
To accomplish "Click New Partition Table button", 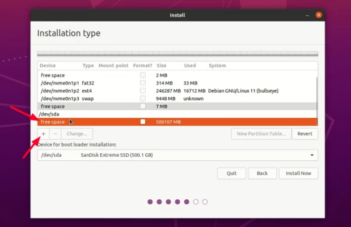I will pos(261,134).
